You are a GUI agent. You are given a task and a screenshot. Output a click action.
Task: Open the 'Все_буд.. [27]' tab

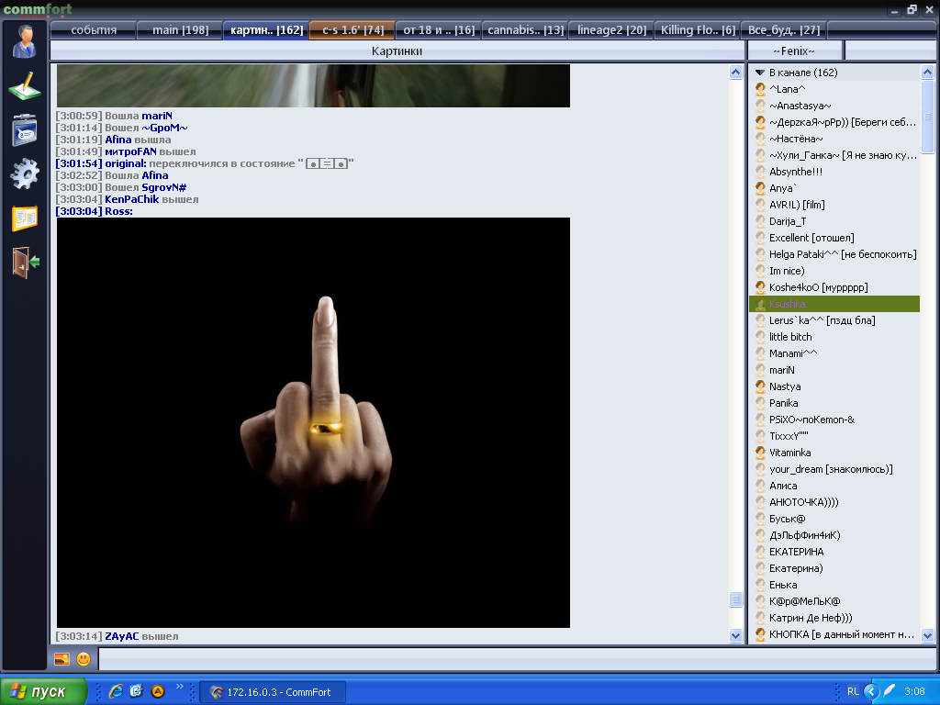(x=784, y=30)
